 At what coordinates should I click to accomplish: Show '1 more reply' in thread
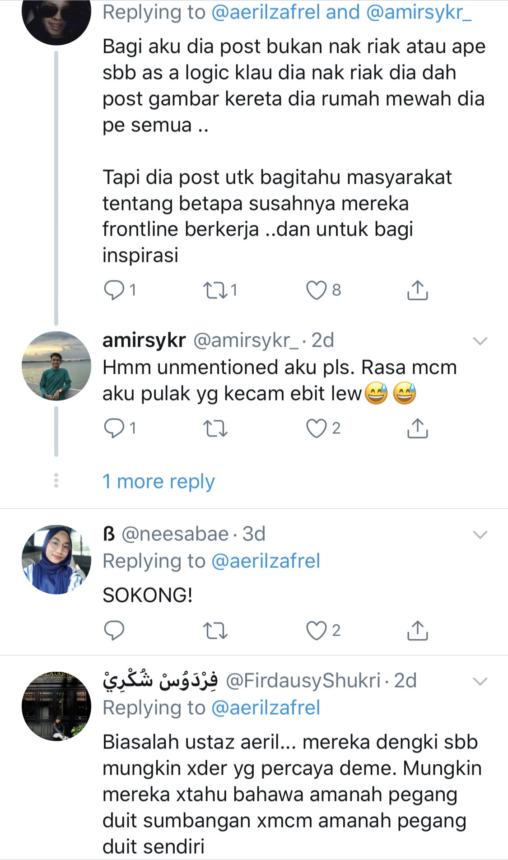click(158, 481)
